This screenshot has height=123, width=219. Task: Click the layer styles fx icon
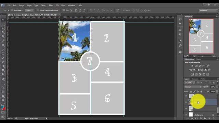192,119
